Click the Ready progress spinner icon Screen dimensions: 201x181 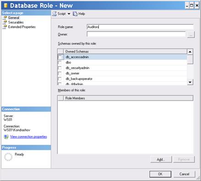8,157
